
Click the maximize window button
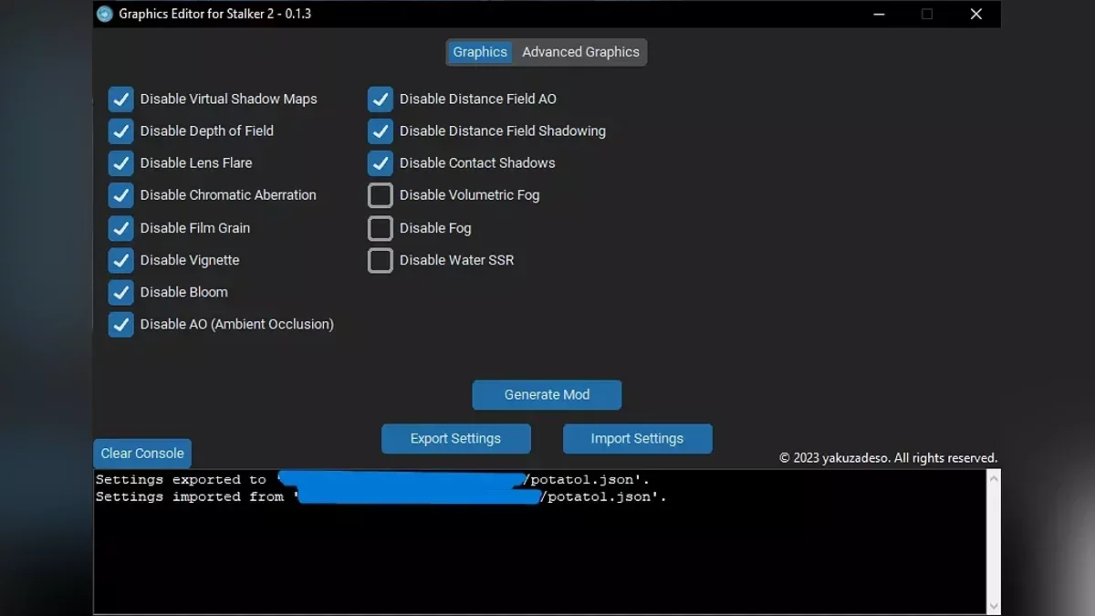coord(927,14)
